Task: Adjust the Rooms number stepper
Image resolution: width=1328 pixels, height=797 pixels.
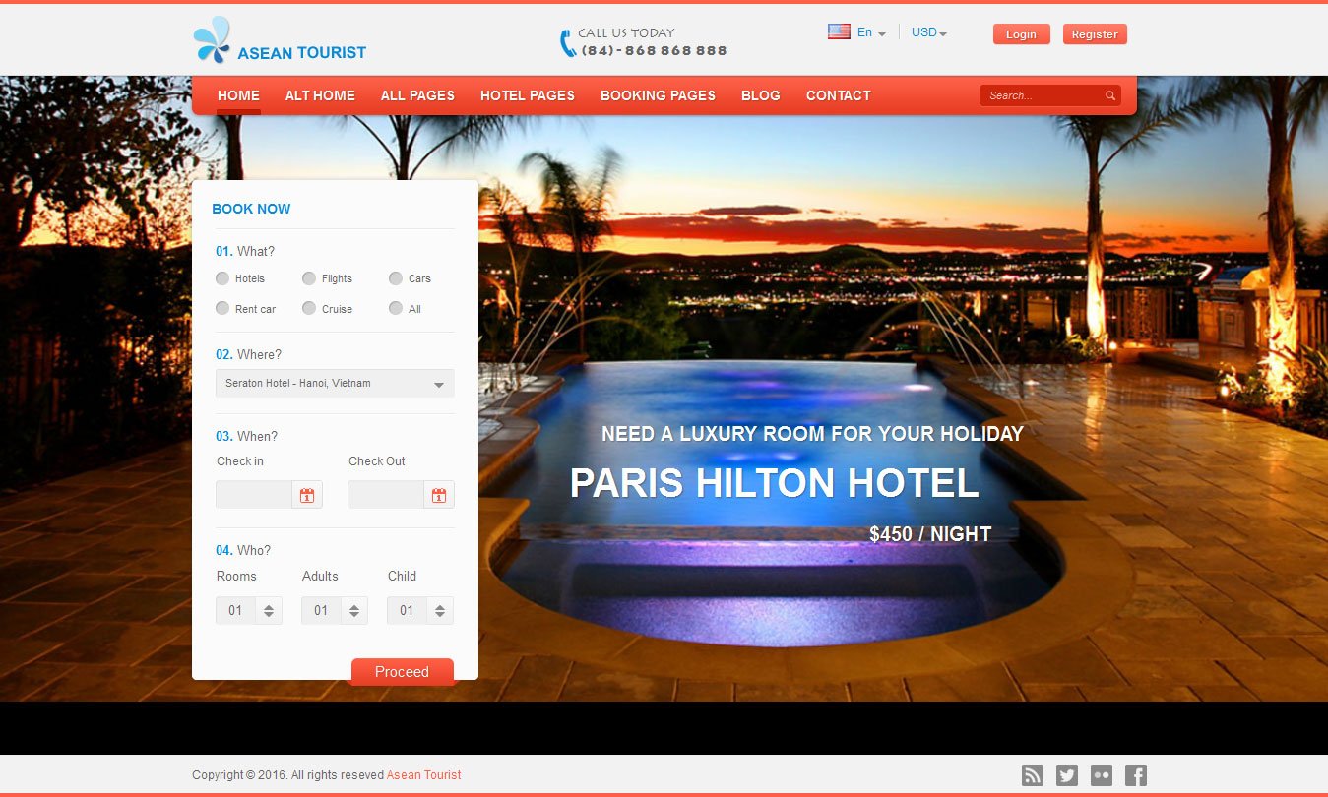Action: (x=269, y=610)
